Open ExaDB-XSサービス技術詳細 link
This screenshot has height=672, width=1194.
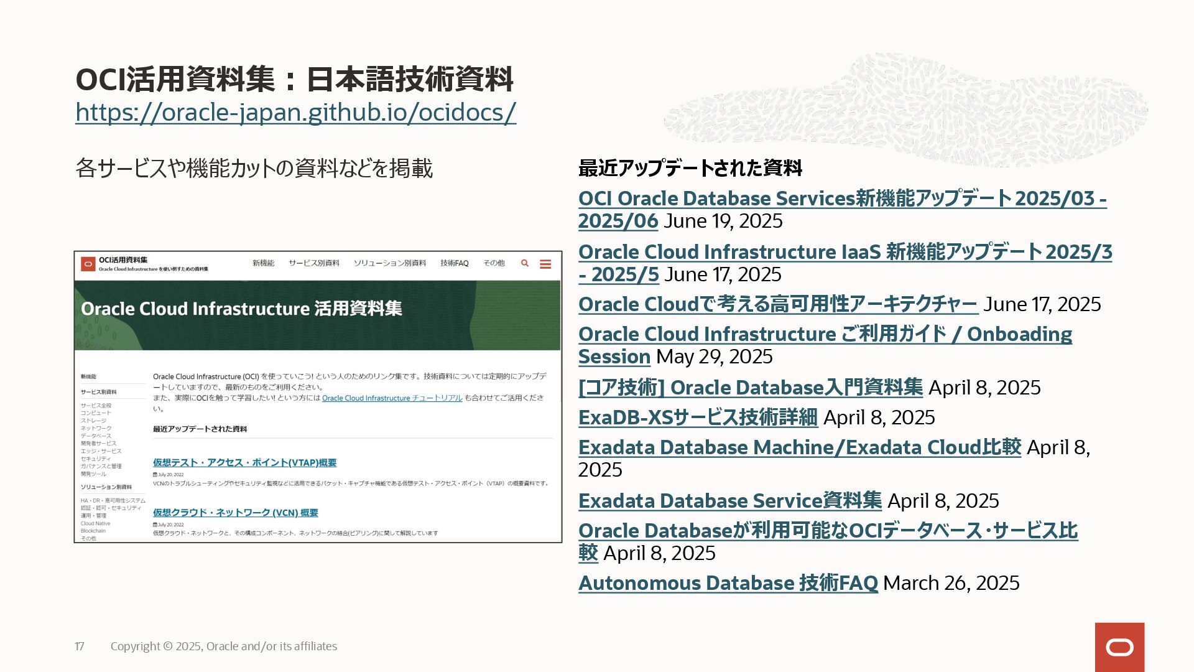tap(698, 418)
